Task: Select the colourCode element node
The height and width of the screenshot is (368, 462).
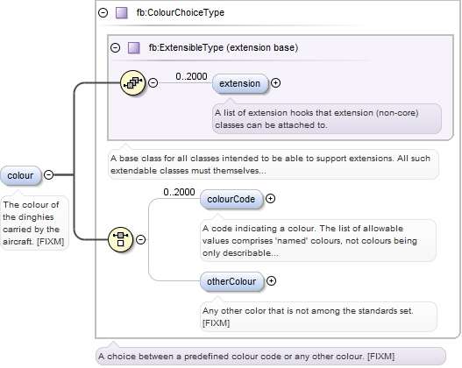Action: point(231,199)
